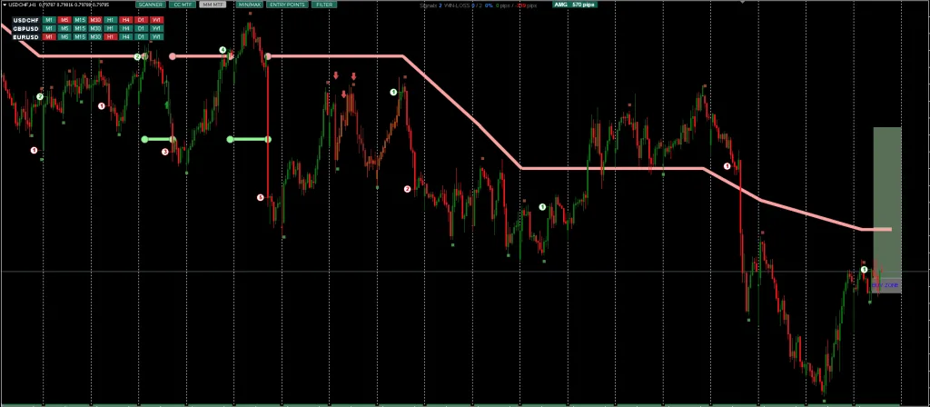Click the AMG 570 pips badge

coord(575,5)
